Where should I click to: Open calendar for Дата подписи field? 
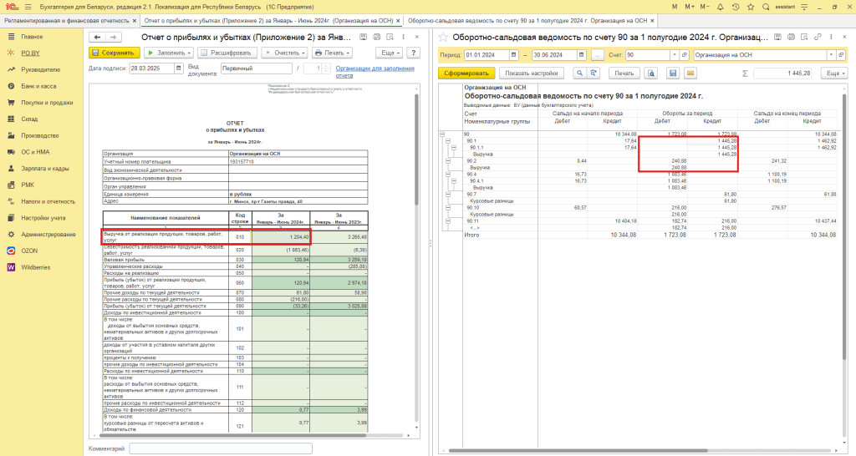[x=179, y=68]
